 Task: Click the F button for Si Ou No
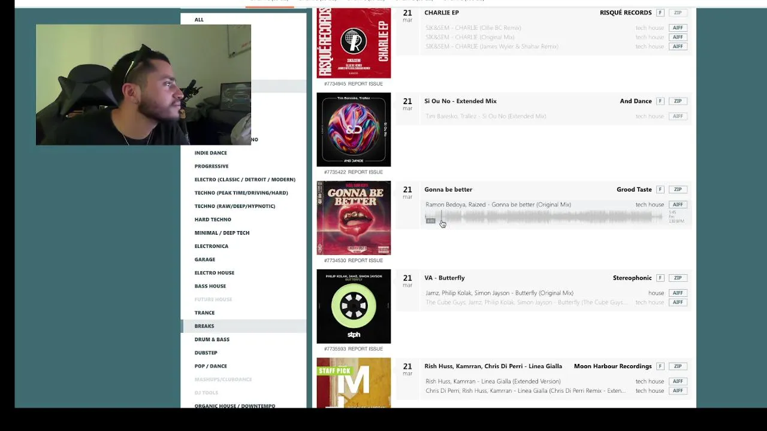coord(660,101)
